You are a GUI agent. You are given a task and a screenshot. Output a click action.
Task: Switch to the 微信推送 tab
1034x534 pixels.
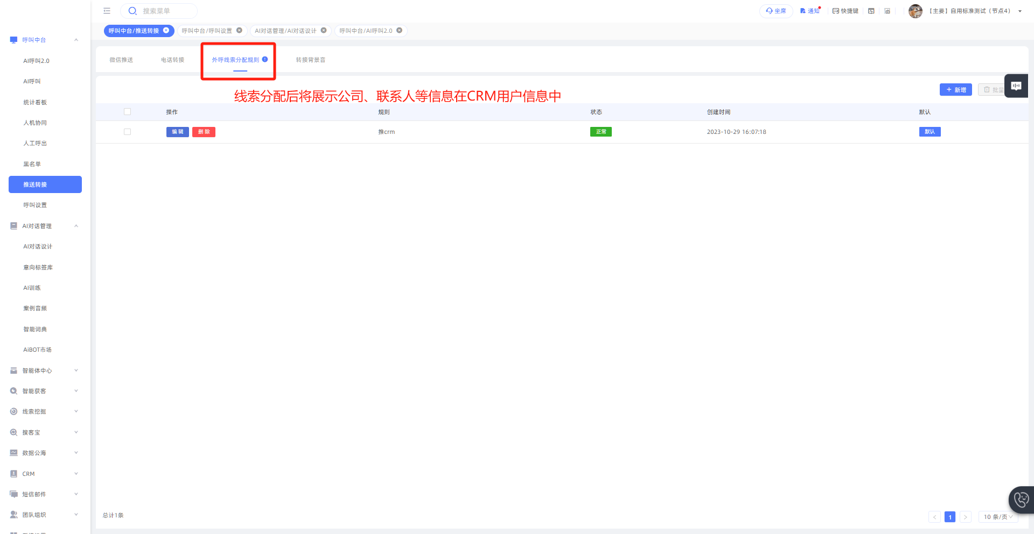pos(121,60)
